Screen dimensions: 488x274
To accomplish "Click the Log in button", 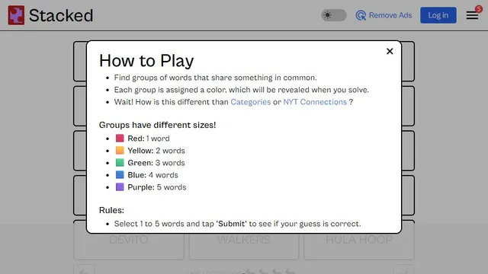I will click(438, 15).
